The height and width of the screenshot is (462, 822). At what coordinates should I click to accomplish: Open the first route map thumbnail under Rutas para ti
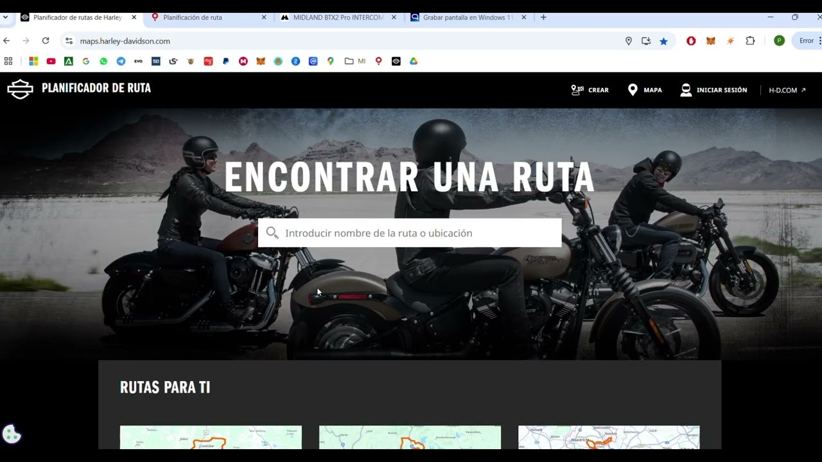(x=211, y=437)
